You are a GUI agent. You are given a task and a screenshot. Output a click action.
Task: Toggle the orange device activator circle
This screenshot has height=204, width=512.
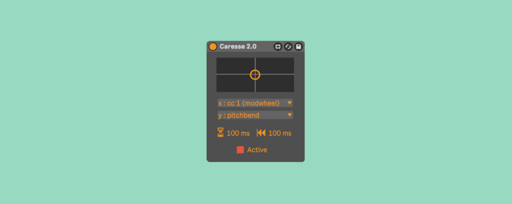[x=213, y=47]
